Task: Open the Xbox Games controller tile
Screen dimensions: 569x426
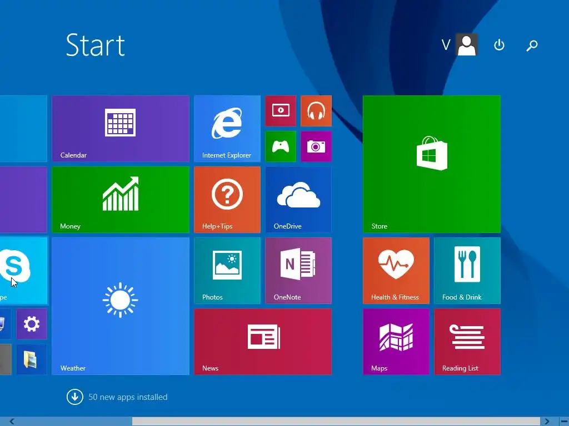Action: (281, 146)
